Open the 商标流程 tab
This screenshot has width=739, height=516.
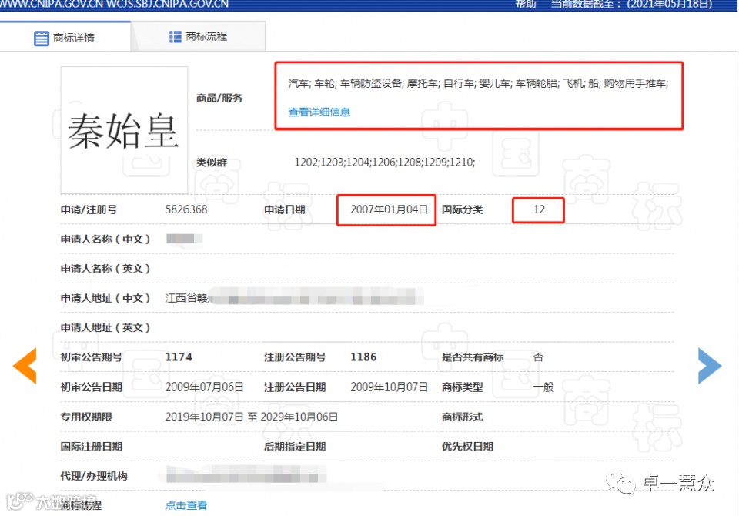(x=198, y=36)
